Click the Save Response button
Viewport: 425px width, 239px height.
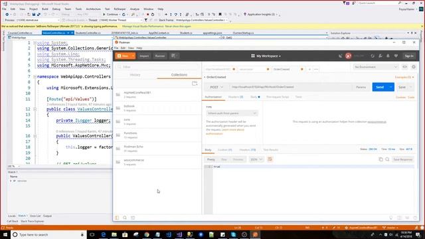pos(403,159)
